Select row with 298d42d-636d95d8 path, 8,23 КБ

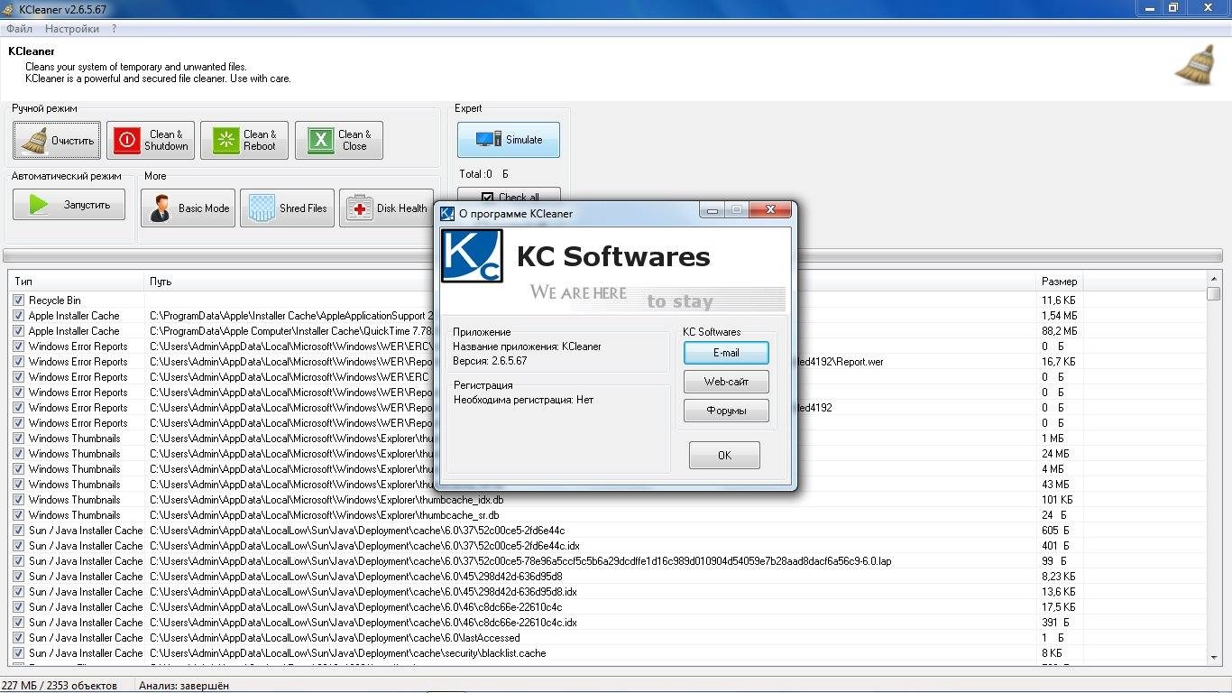click(x=356, y=576)
